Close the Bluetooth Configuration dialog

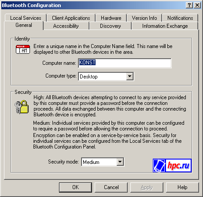[197, 5]
